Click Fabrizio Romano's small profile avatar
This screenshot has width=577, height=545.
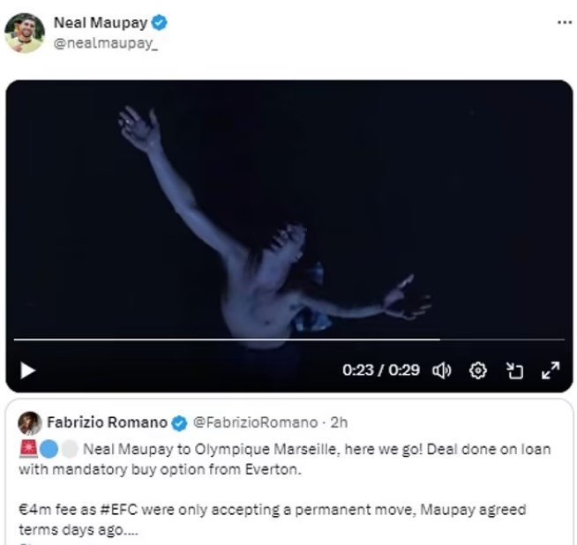[x=29, y=421]
